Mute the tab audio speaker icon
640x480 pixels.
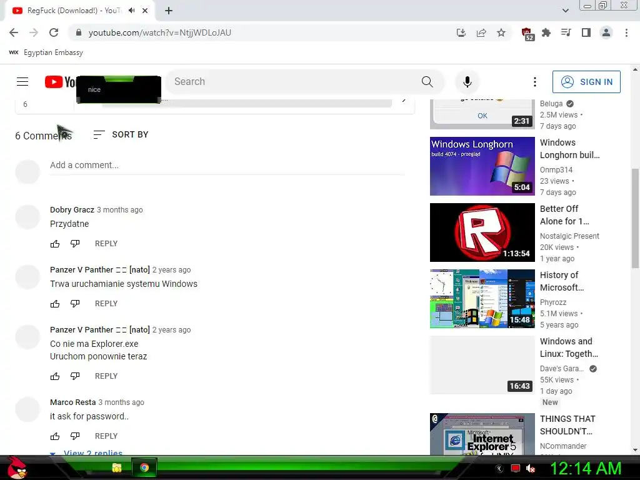click(x=131, y=11)
